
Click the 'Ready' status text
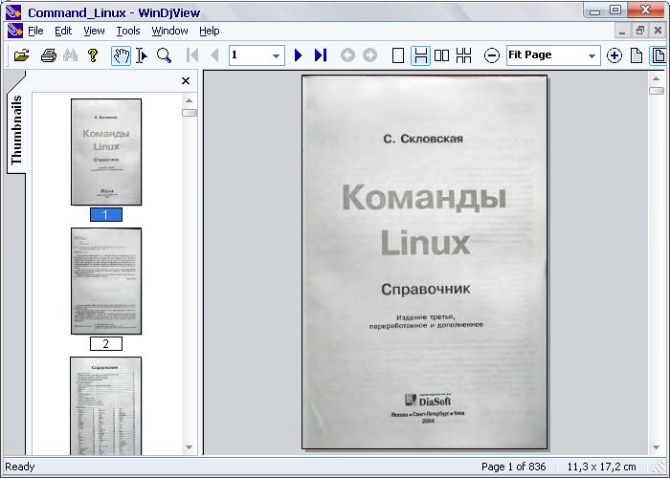click(20, 467)
